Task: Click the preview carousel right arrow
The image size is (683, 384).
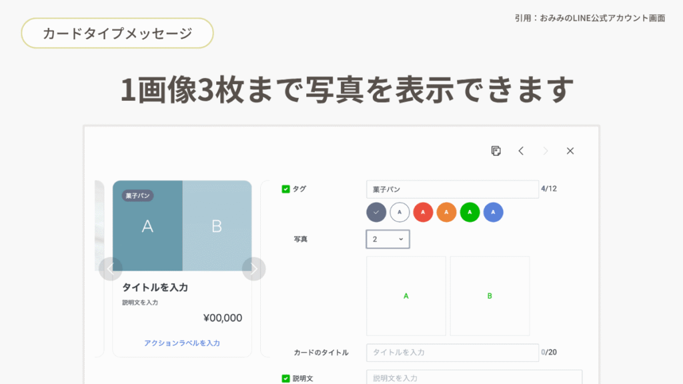Action: click(x=253, y=269)
